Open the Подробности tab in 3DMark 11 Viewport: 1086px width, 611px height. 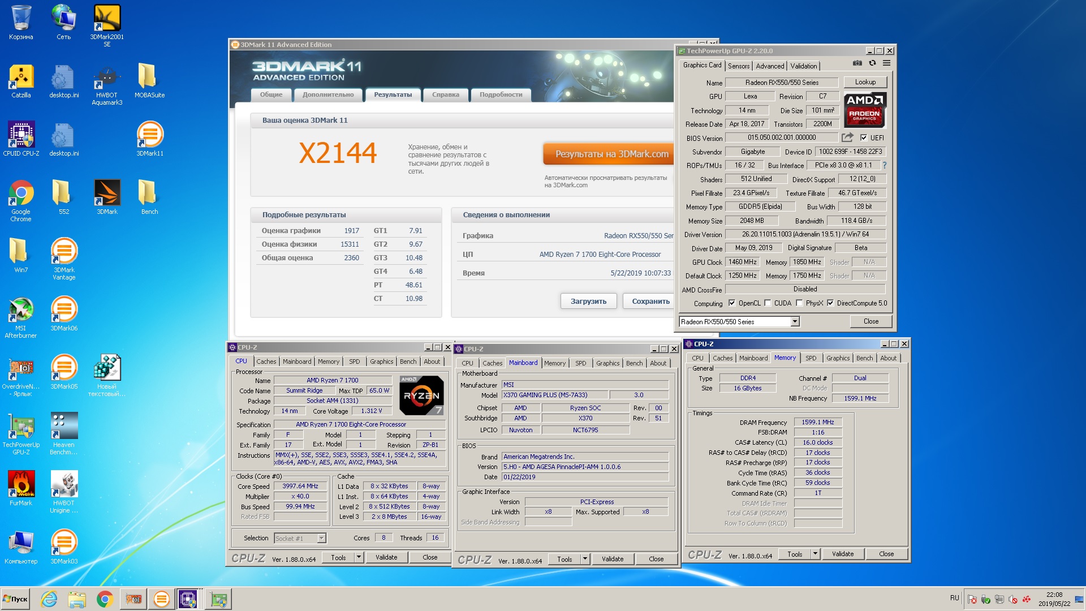(x=501, y=94)
